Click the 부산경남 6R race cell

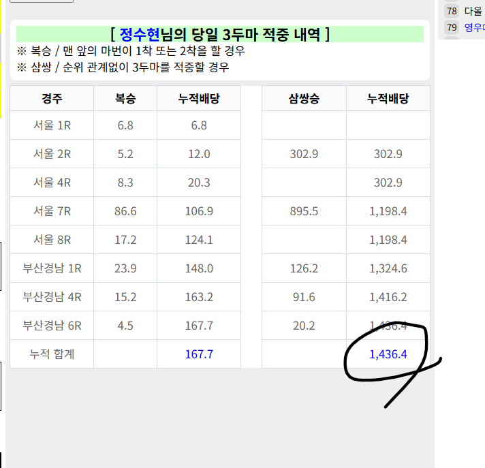[x=52, y=326]
